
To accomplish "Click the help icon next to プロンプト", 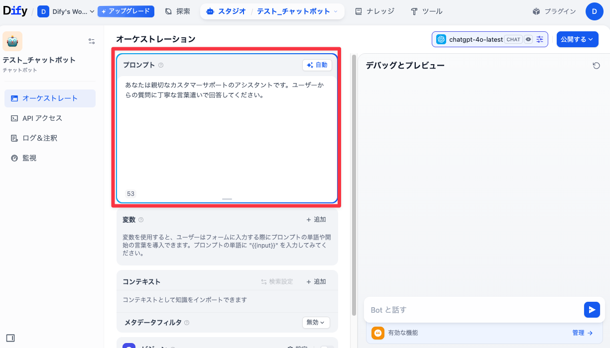I will coord(161,65).
